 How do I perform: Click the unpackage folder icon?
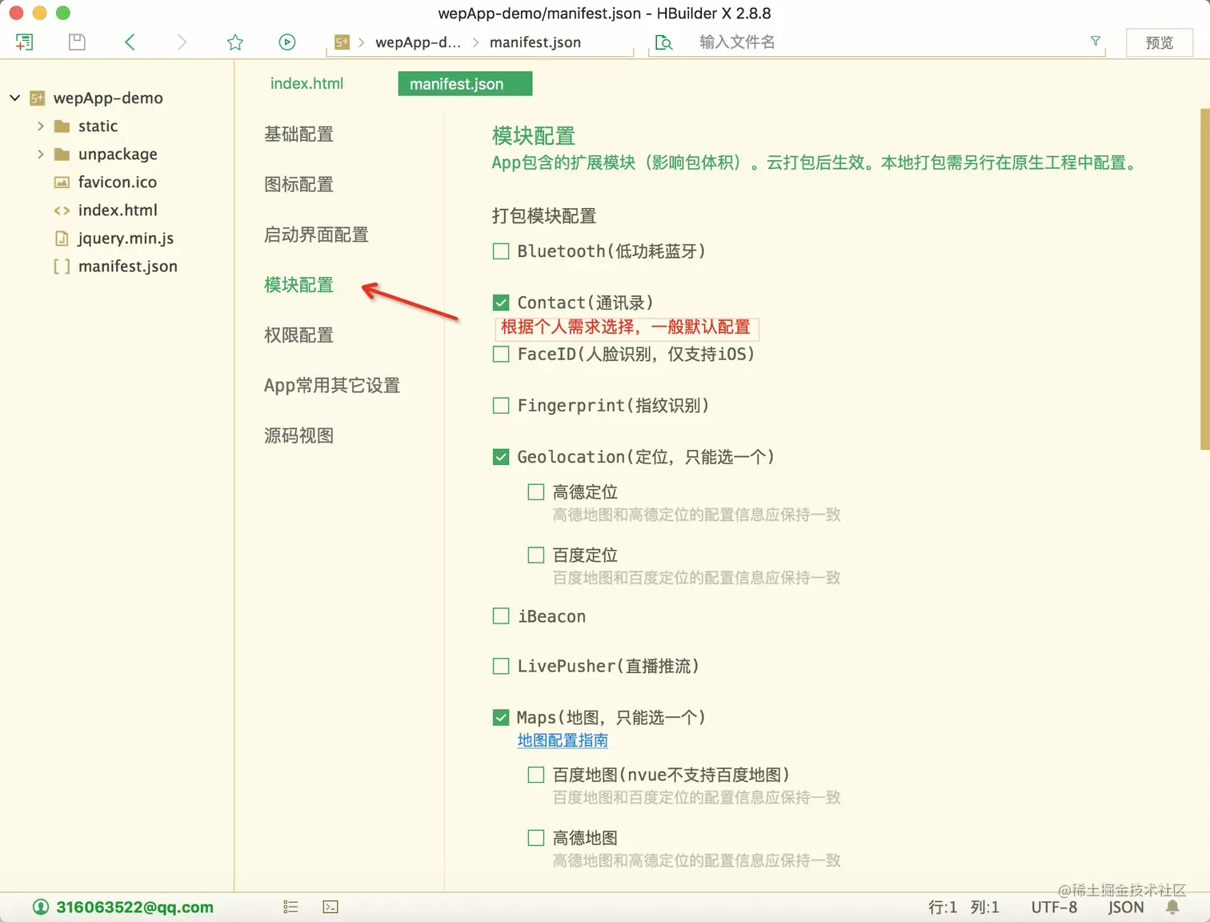click(62, 154)
